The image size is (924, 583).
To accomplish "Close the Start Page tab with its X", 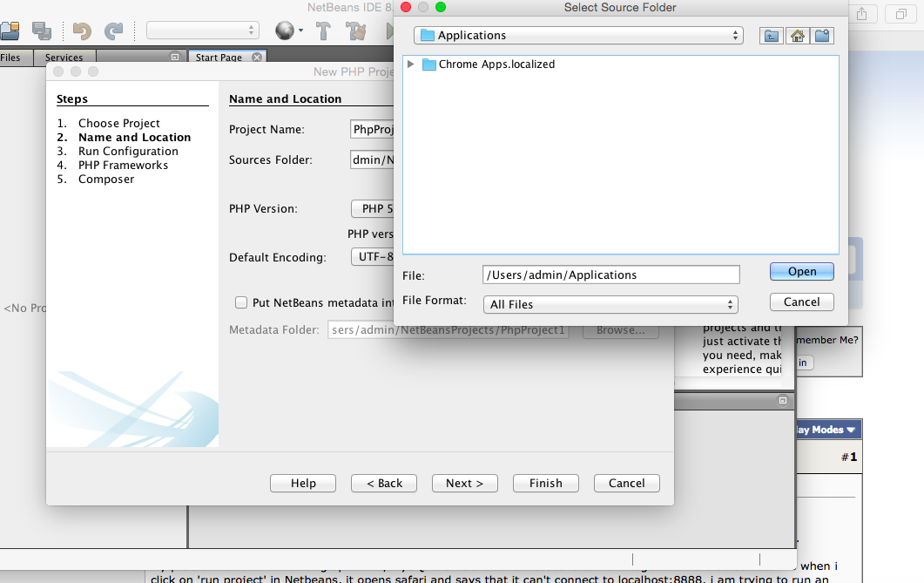I will [257, 58].
